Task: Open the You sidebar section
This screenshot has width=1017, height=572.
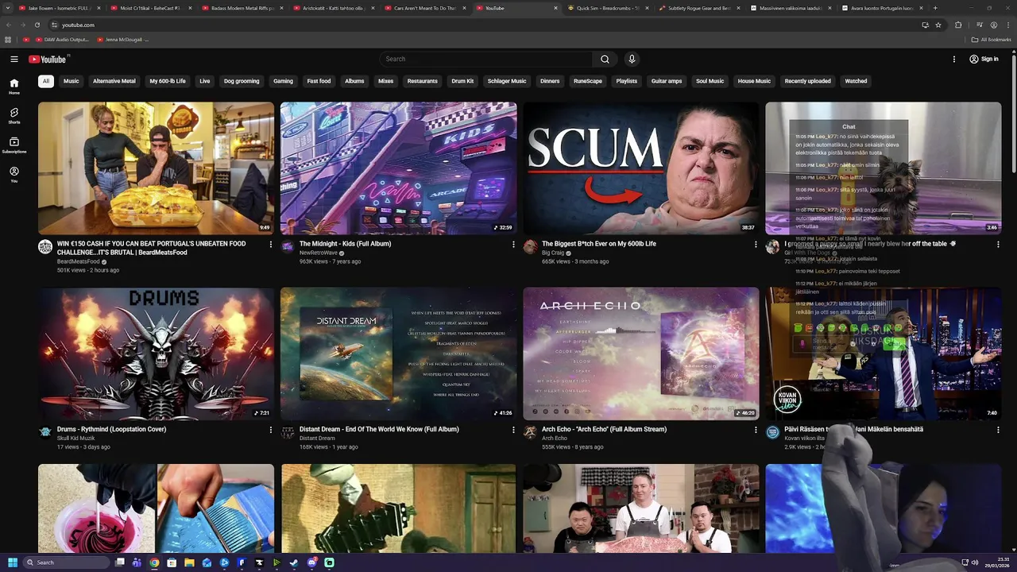Action: click(14, 174)
